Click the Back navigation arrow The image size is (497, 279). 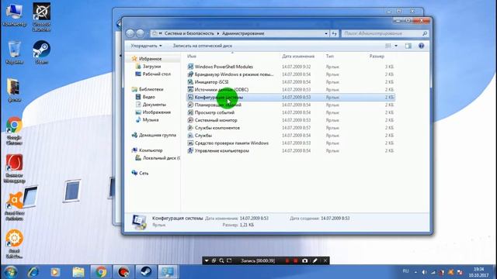point(130,33)
